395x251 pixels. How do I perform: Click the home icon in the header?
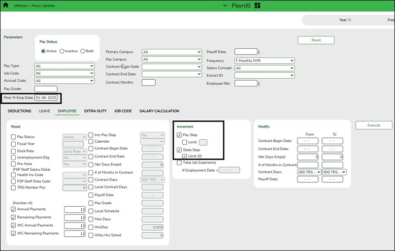(6, 5)
